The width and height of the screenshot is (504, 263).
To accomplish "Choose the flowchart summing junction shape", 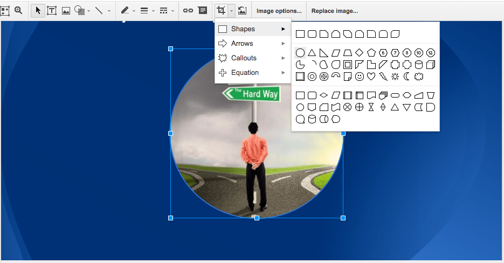I will click(x=348, y=107).
